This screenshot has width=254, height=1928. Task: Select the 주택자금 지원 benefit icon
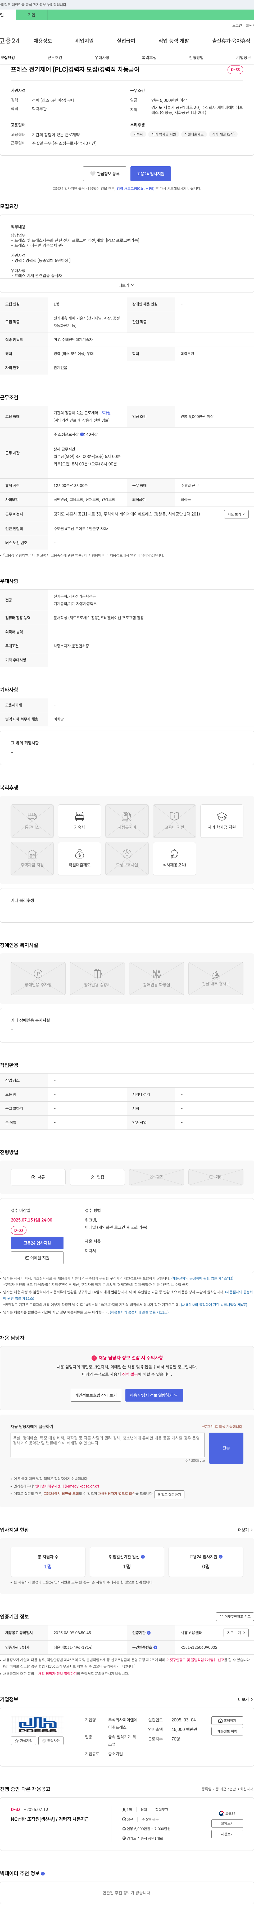(x=32, y=858)
